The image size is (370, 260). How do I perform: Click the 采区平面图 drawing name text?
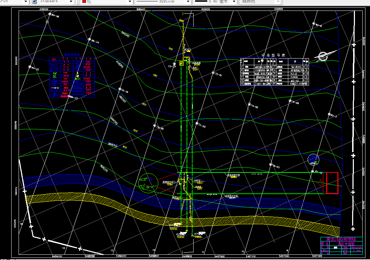346,244
